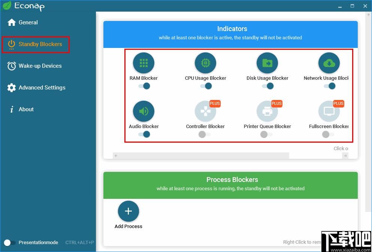
Task: Click the PLUS badge on Printer Queue Blocker
Action: coord(276,104)
